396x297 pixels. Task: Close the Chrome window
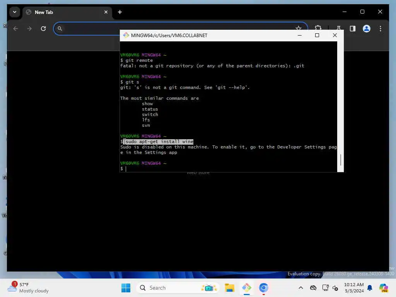coord(380,12)
